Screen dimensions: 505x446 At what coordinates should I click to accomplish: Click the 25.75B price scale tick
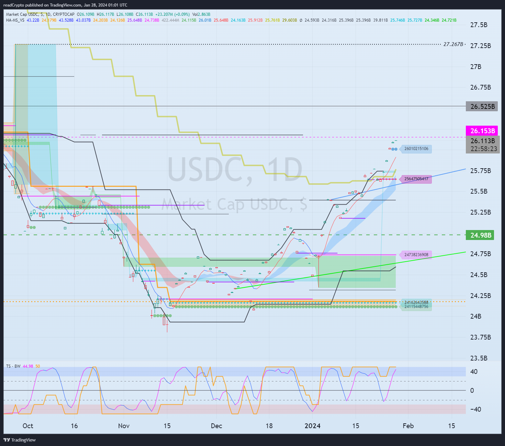pyautogui.click(x=481, y=171)
